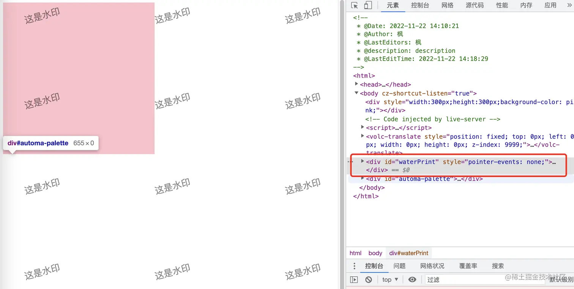Open the ellipsis actions beside waterPrint node
The height and width of the screenshot is (289, 574).
coord(350,162)
